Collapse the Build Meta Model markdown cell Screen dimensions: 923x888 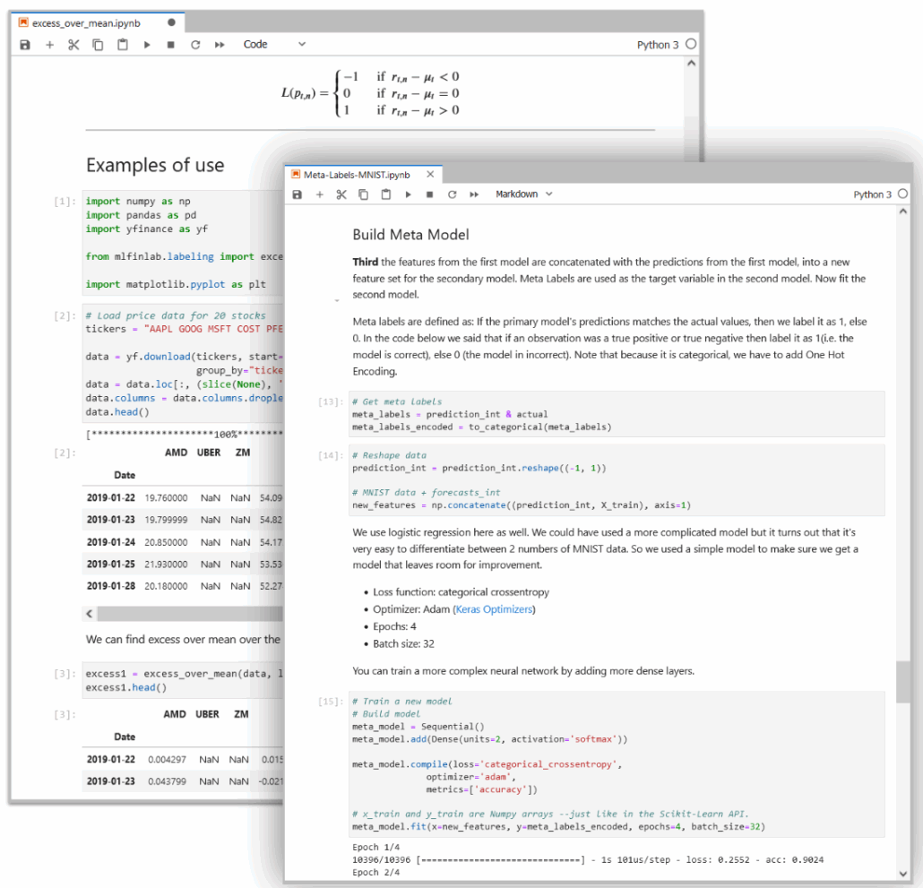(x=336, y=299)
